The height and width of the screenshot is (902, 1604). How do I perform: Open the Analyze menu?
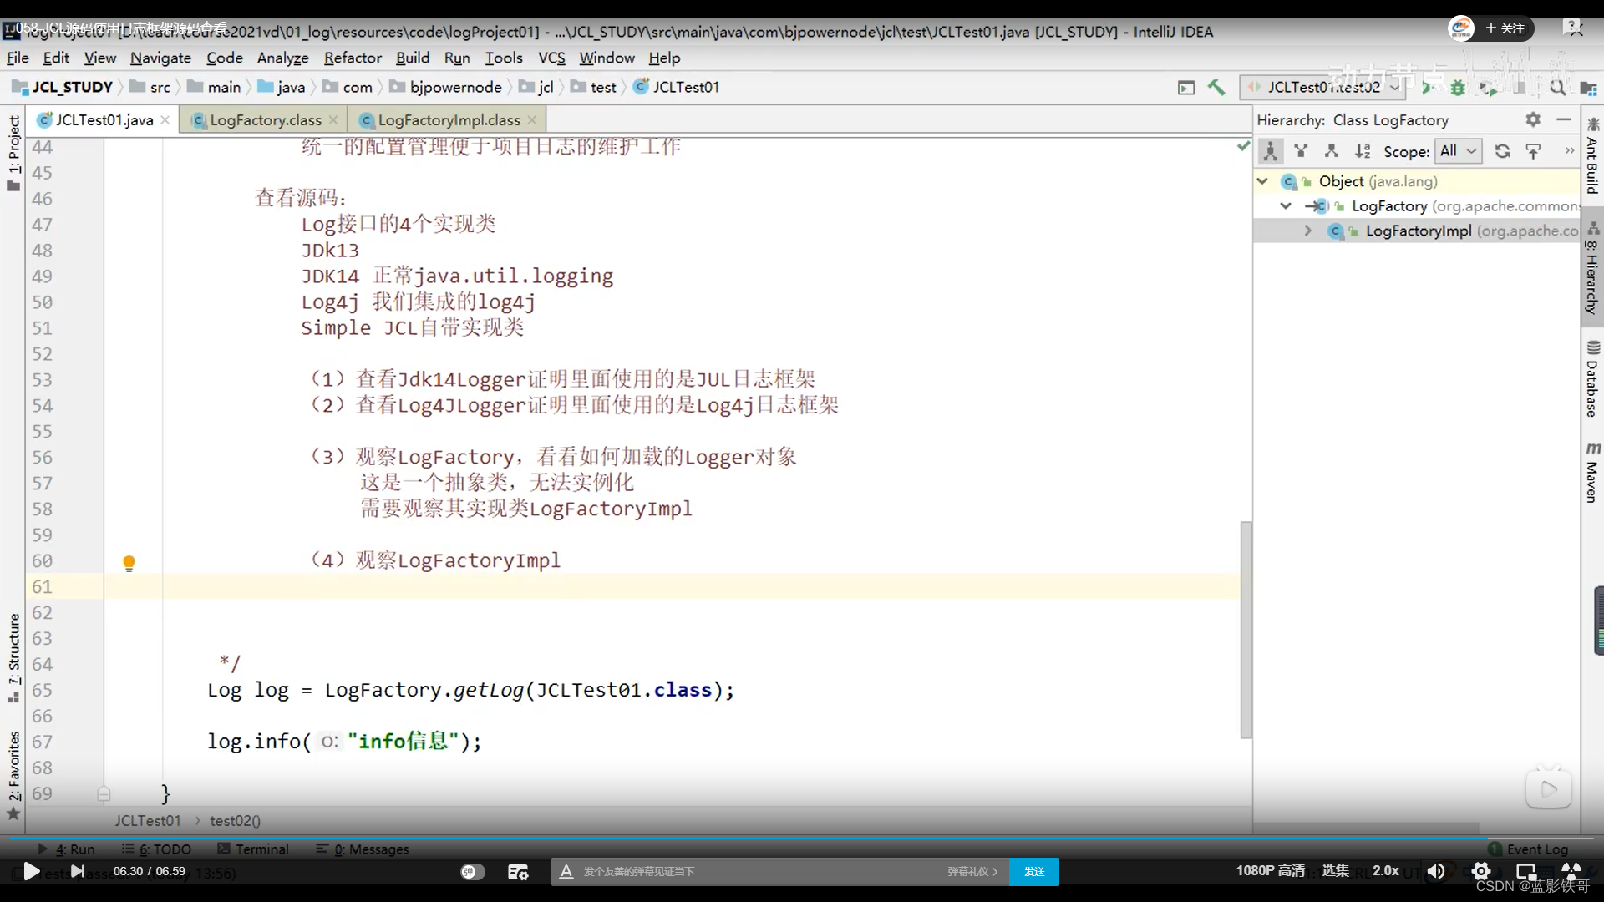tap(282, 58)
